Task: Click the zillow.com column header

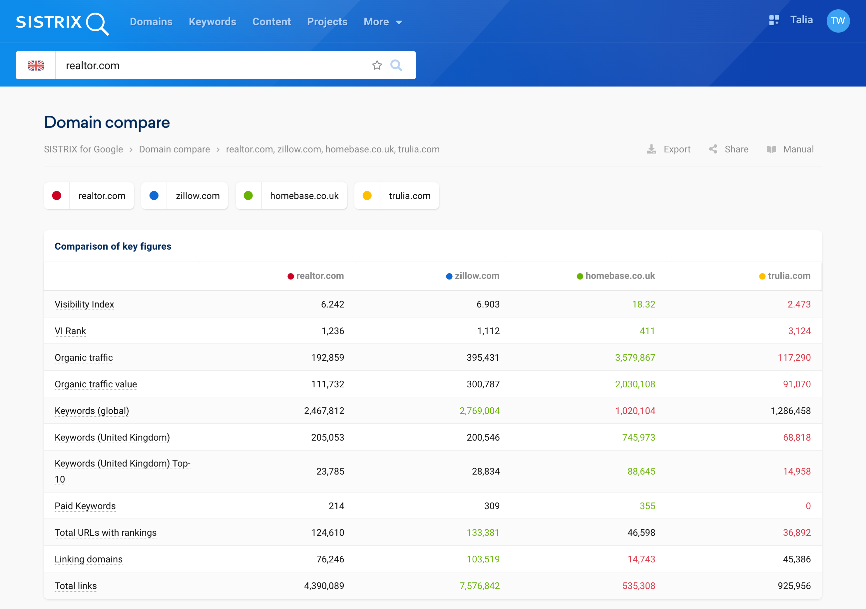Action: (x=473, y=276)
